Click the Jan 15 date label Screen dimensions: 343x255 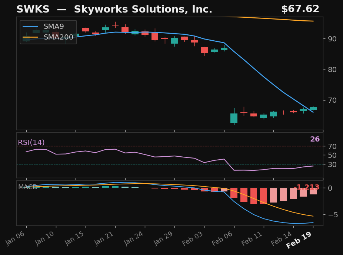[74, 238]
